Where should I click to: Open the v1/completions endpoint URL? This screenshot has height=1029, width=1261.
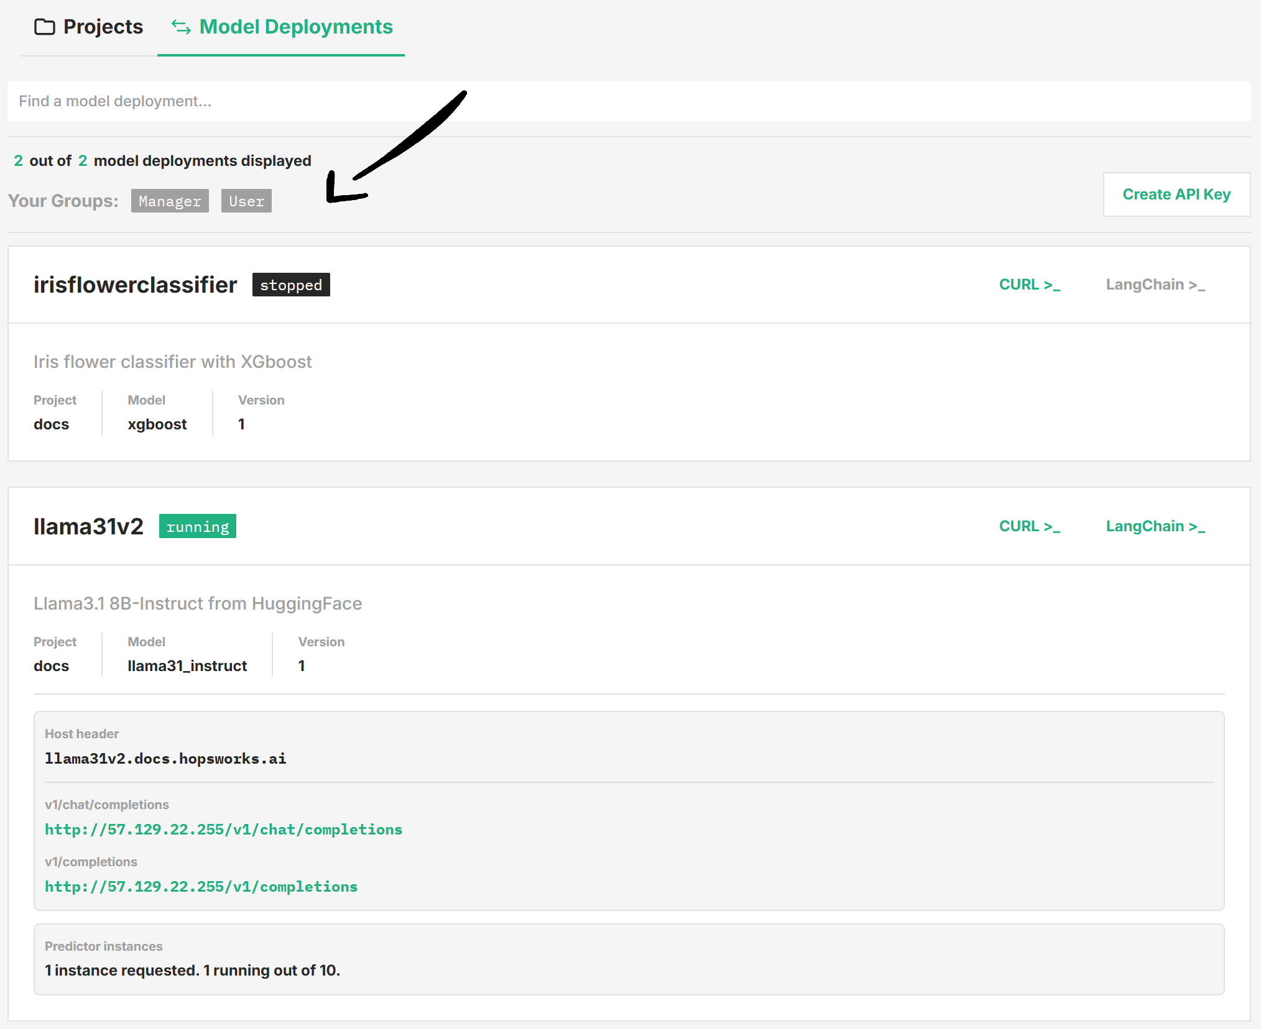pyautogui.click(x=201, y=887)
